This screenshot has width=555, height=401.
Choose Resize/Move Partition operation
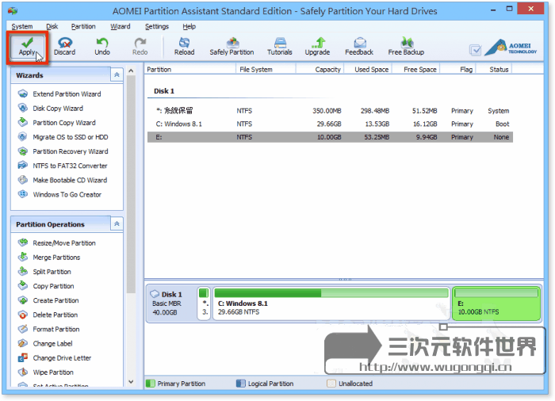[63, 243]
